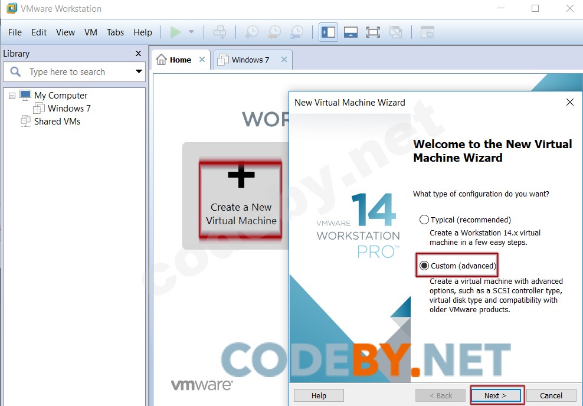This screenshot has height=406, width=583.
Task: Close the Windows 7 tab
Action: [x=284, y=60]
